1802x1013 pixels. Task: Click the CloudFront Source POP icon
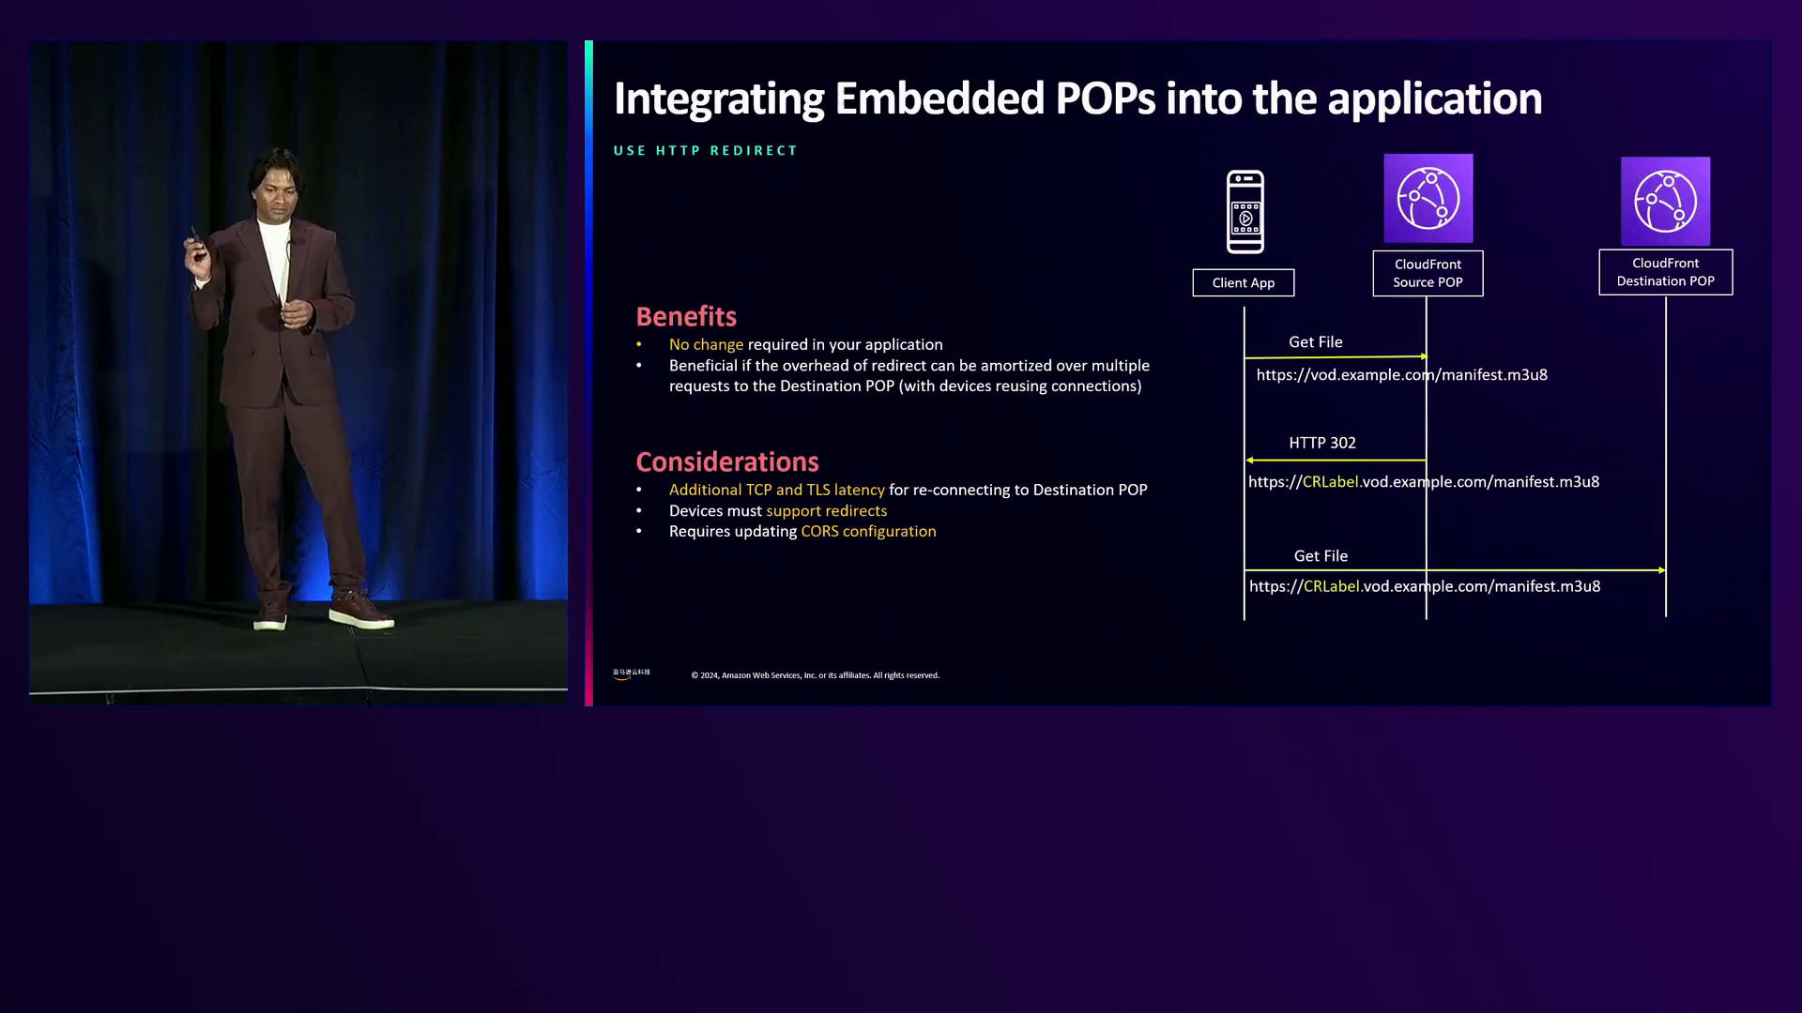tap(1428, 199)
